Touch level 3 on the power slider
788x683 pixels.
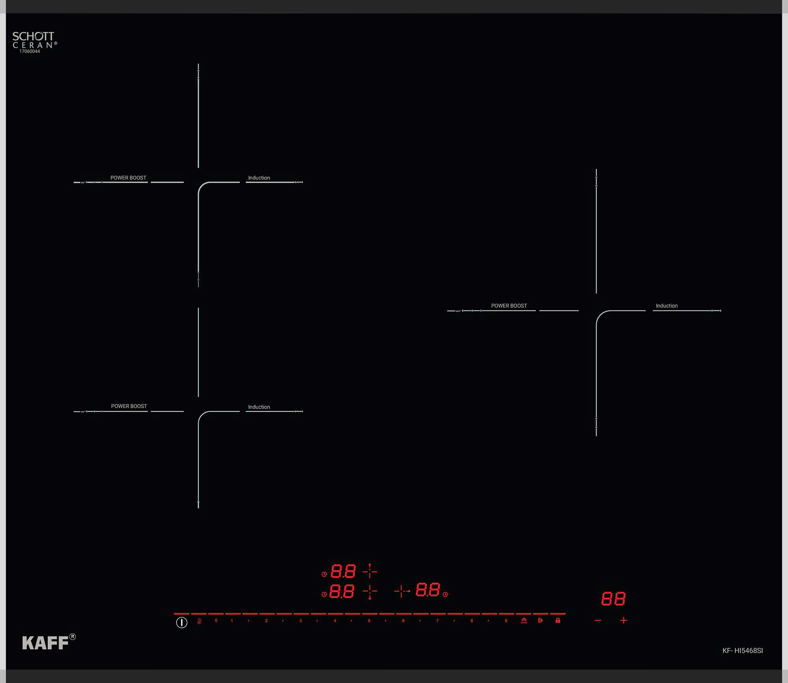click(301, 621)
